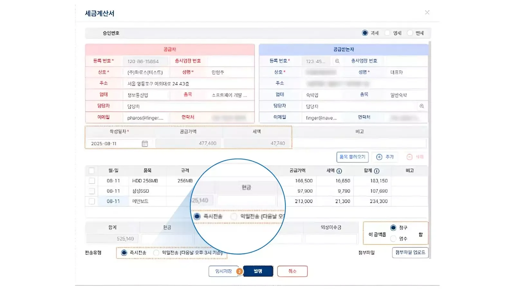Open the 품목 불러오기 dialog
The image size is (515, 290).
point(352,157)
